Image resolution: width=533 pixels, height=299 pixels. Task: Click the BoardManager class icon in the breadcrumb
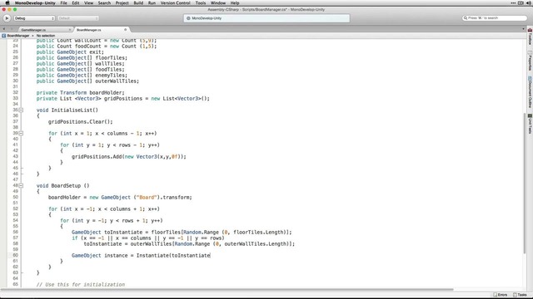tap(3, 36)
